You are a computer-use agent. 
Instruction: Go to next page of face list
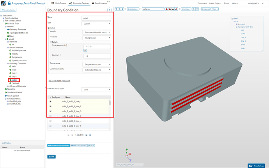(x=86, y=135)
